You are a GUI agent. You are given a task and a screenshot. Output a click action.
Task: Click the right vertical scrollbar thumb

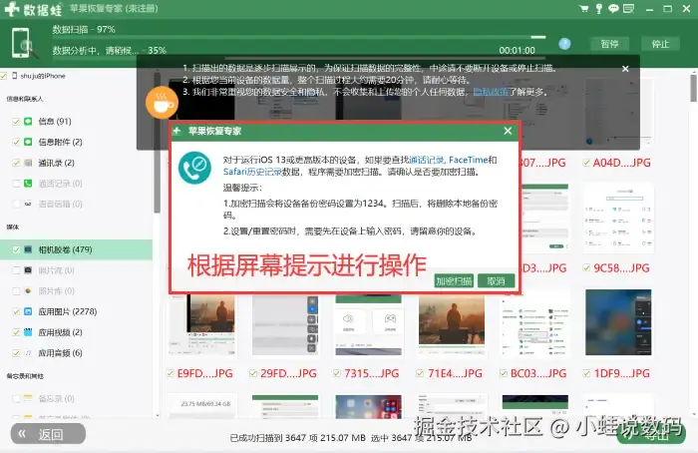pos(694,88)
